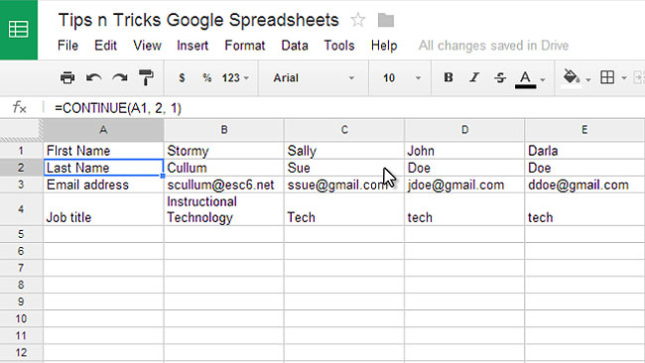The width and height of the screenshot is (645, 363).
Task: Click the borders grid icon
Action: tap(607, 77)
